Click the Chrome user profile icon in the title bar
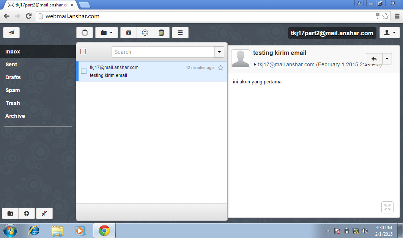 [x=359, y=3]
